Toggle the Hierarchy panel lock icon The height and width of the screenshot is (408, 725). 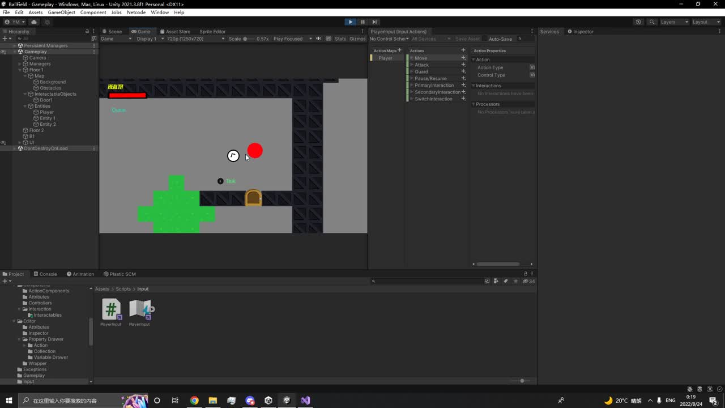(87, 31)
